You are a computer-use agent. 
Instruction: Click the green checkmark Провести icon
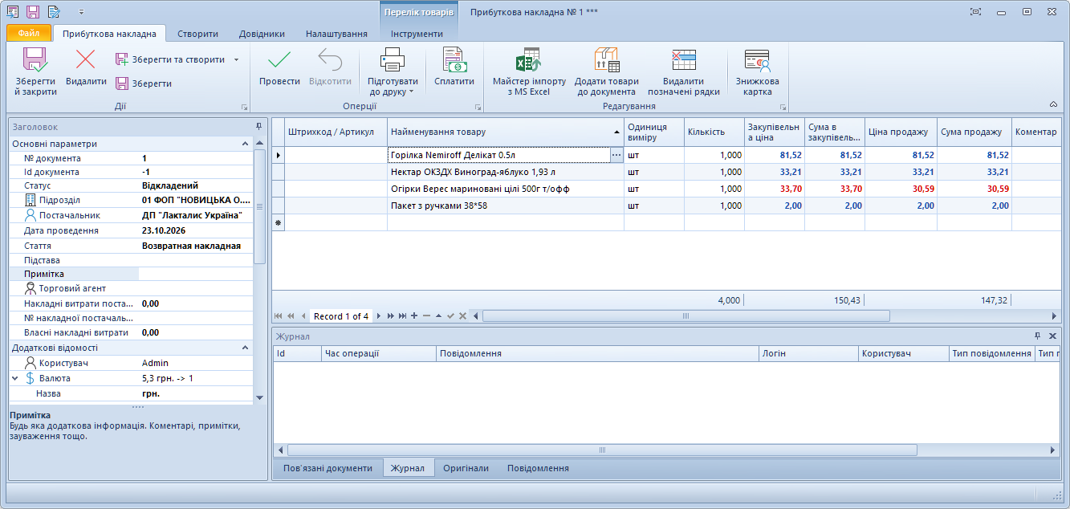tap(279, 59)
